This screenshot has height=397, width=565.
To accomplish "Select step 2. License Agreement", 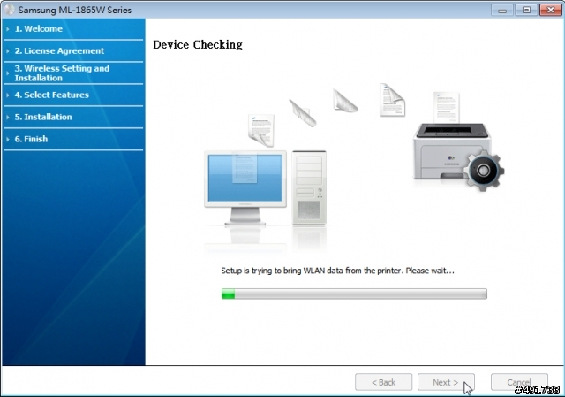I will click(59, 51).
